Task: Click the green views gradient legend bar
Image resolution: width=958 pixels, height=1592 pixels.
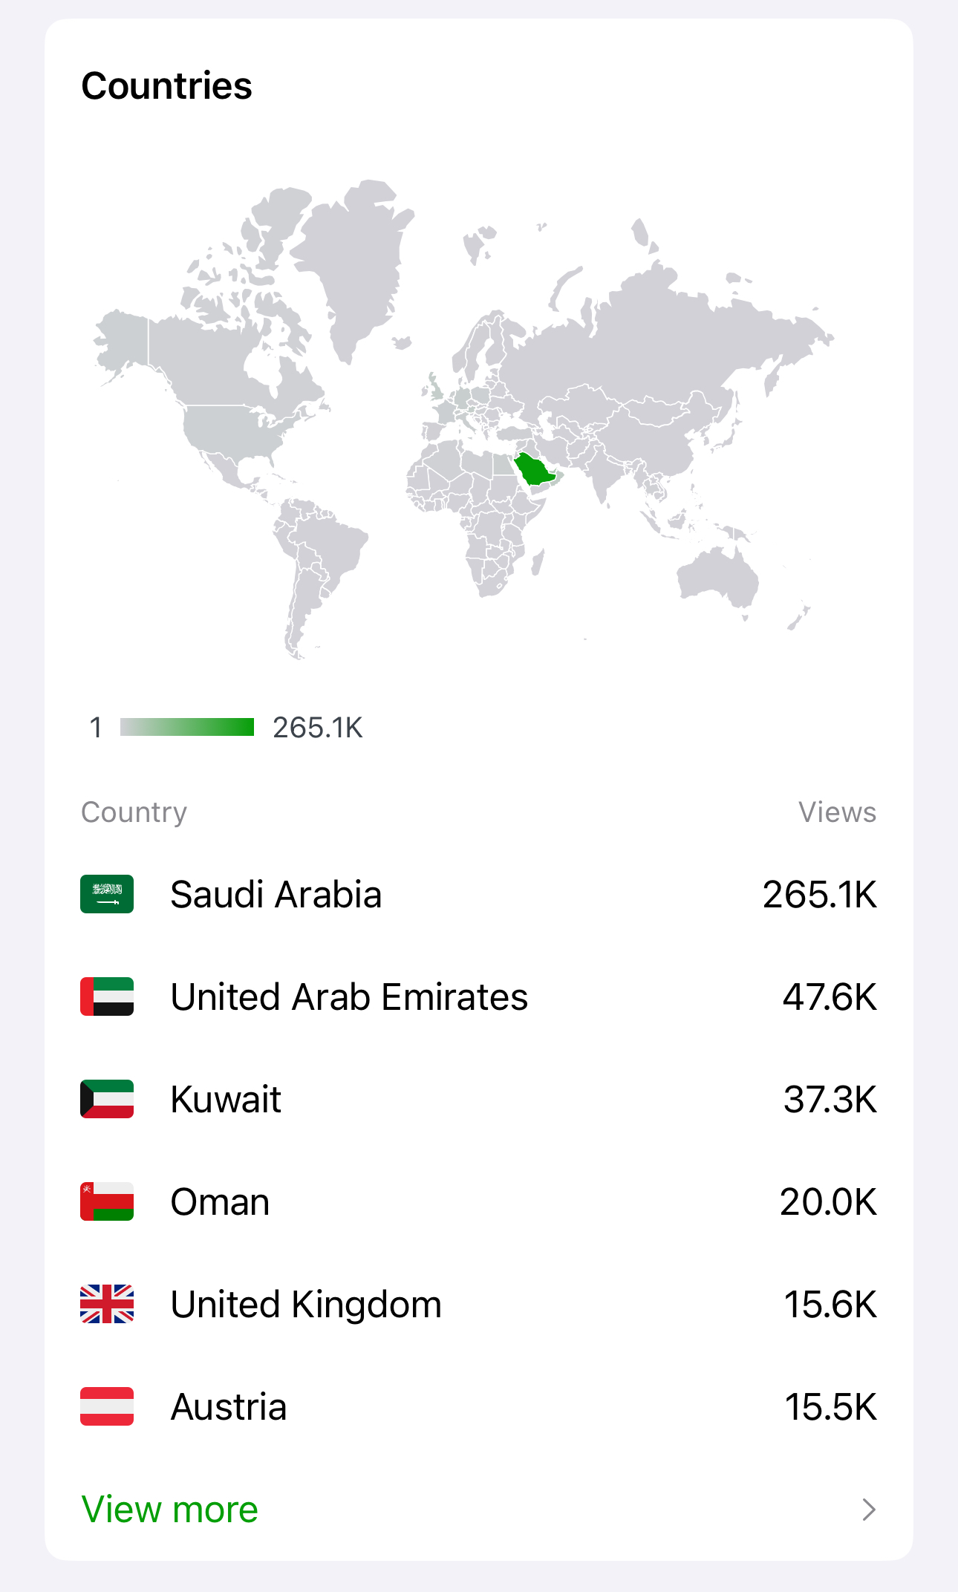Action: [187, 727]
